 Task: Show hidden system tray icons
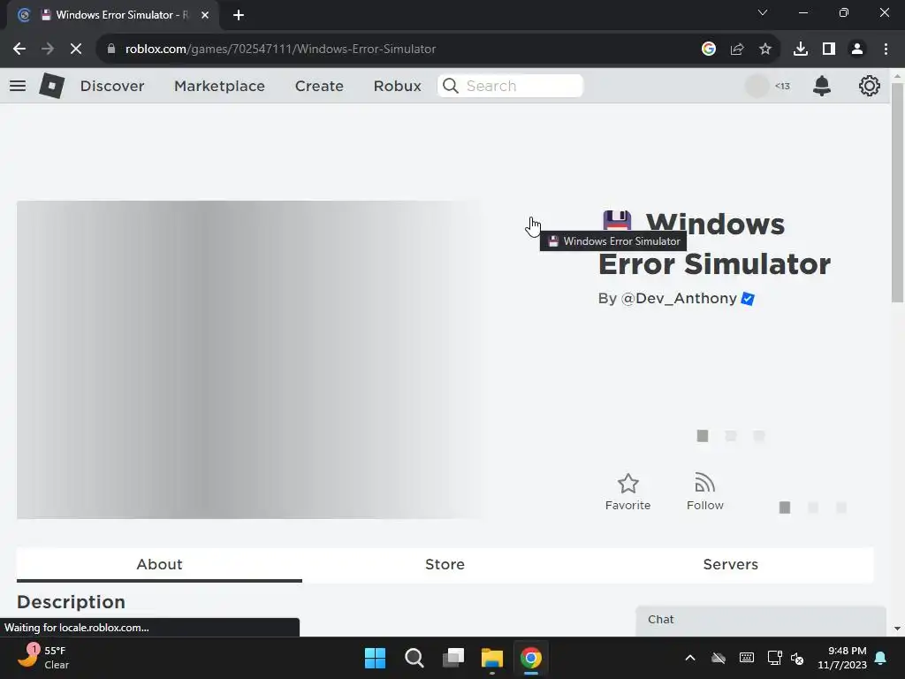point(689,658)
